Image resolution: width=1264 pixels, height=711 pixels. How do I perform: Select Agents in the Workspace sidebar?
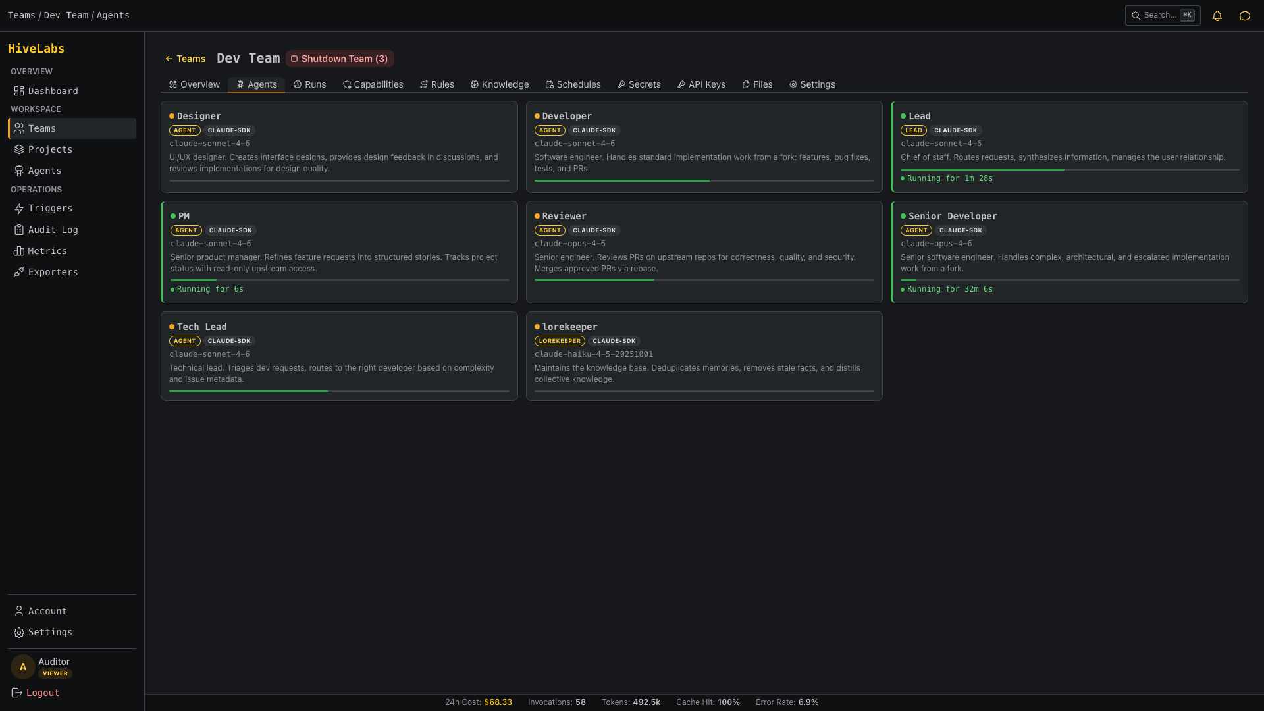(x=45, y=171)
